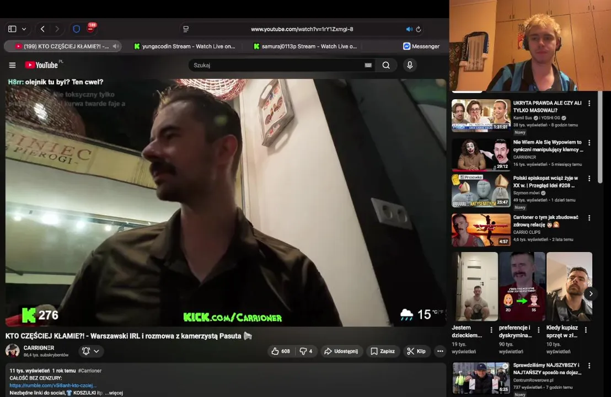Open more actions three-dot button under video

point(440,351)
